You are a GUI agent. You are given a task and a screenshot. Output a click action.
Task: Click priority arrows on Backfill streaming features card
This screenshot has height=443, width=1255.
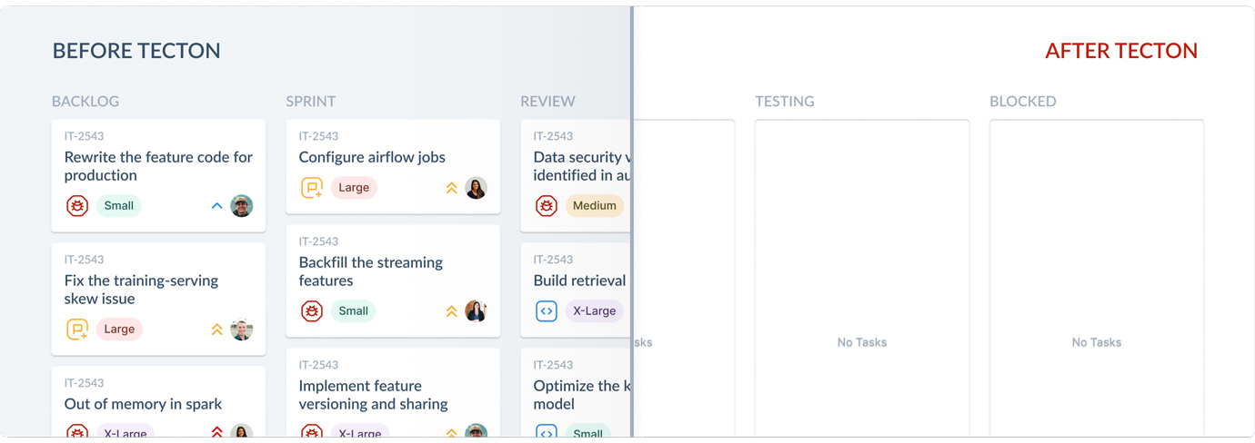tap(451, 311)
